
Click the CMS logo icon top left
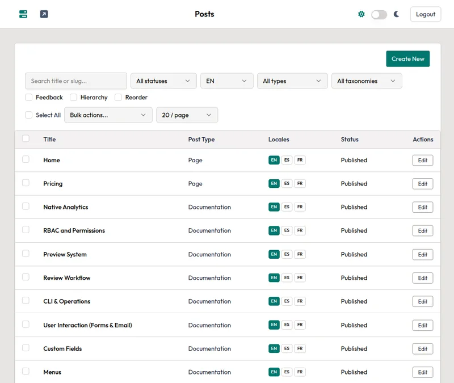(x=23, y=14)
